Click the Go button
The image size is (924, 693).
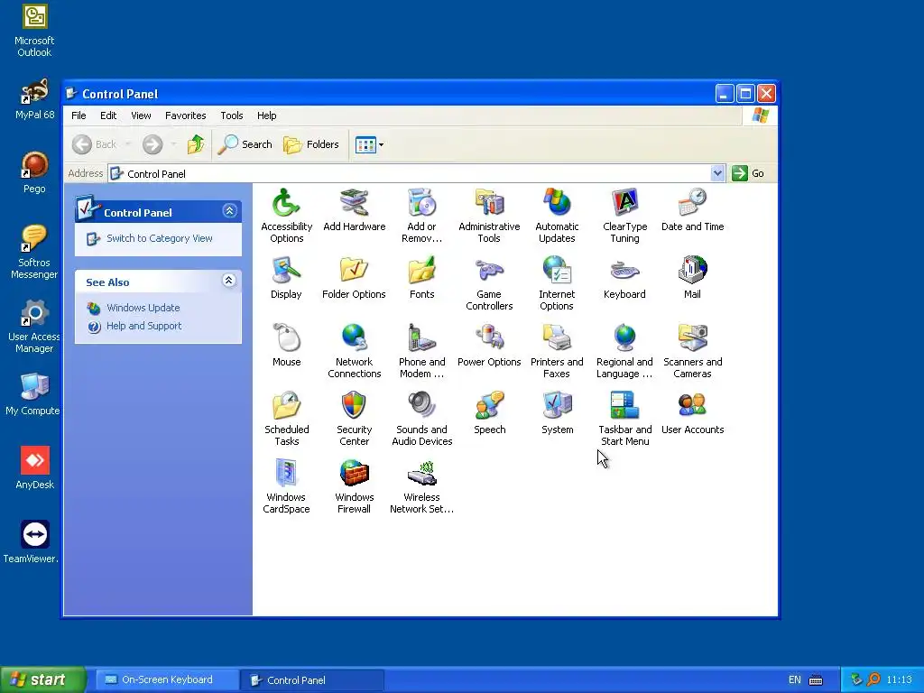tap(748, 173)
